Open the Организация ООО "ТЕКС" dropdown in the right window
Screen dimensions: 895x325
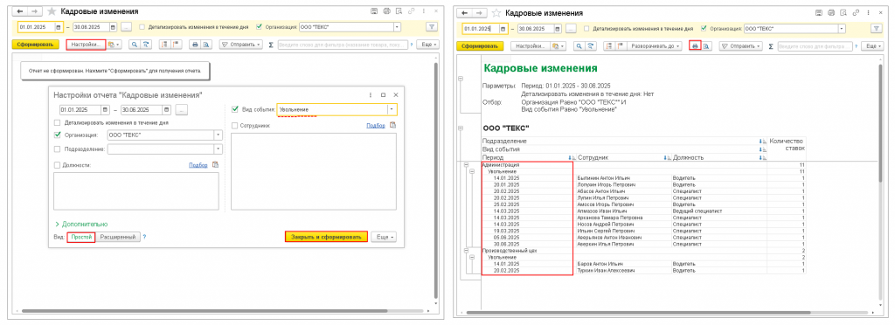841,29
